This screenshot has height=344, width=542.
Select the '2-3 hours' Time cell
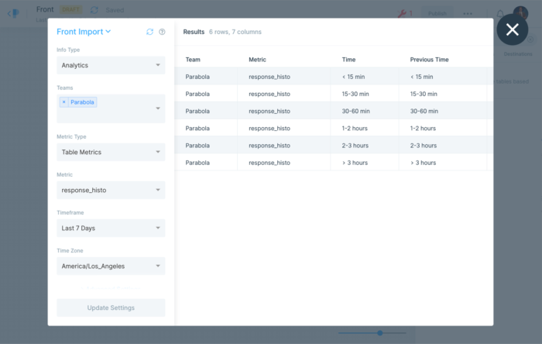pos(365,146)
